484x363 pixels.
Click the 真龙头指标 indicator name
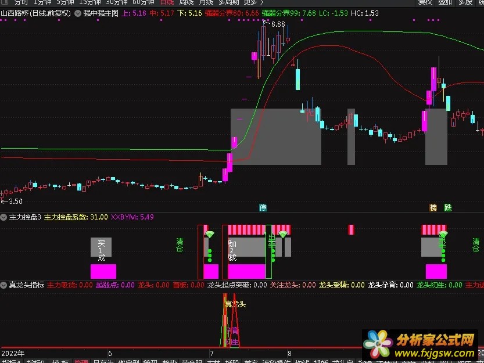point(27,285)
